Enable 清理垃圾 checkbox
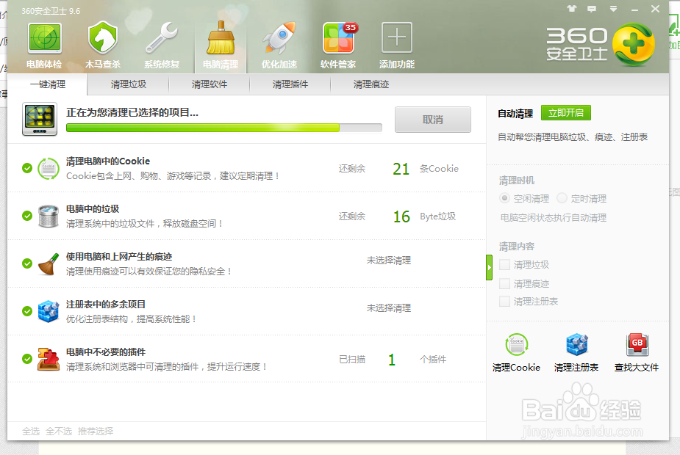This screenshot has height=455, width=680. 504,264
